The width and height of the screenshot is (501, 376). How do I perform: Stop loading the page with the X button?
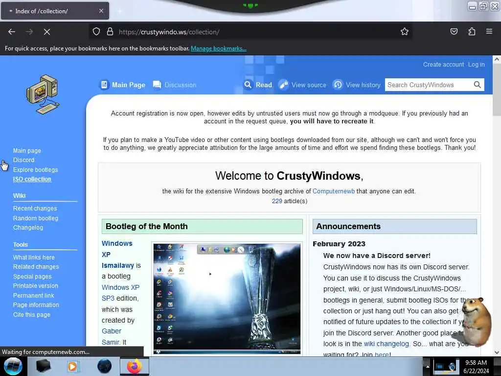[47, 32]
